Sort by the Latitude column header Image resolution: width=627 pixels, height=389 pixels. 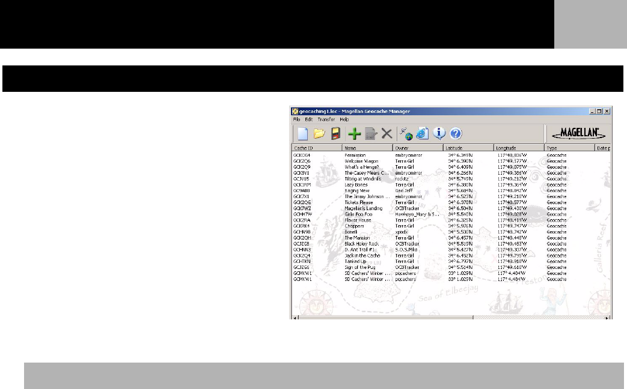(469, 148)
